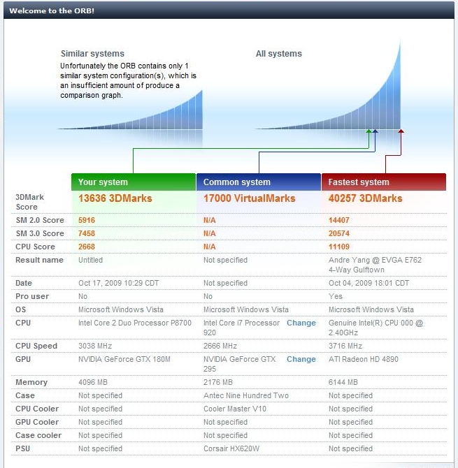The image size is (458, 468).
Task: Click the fastest system SM 3.0 value 20574
Action: click(339, 233)
